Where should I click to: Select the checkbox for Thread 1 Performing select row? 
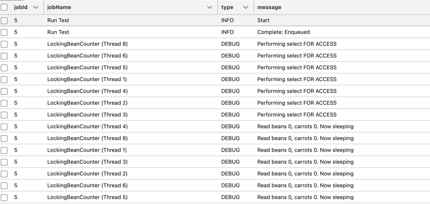point(4,79)
